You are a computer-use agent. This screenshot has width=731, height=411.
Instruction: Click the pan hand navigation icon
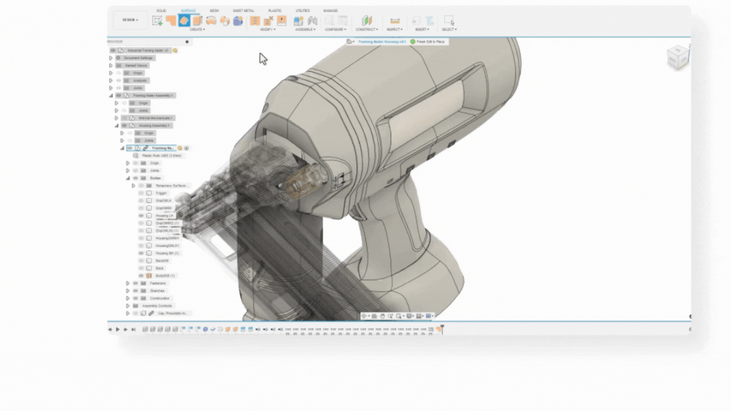[382, 316]
